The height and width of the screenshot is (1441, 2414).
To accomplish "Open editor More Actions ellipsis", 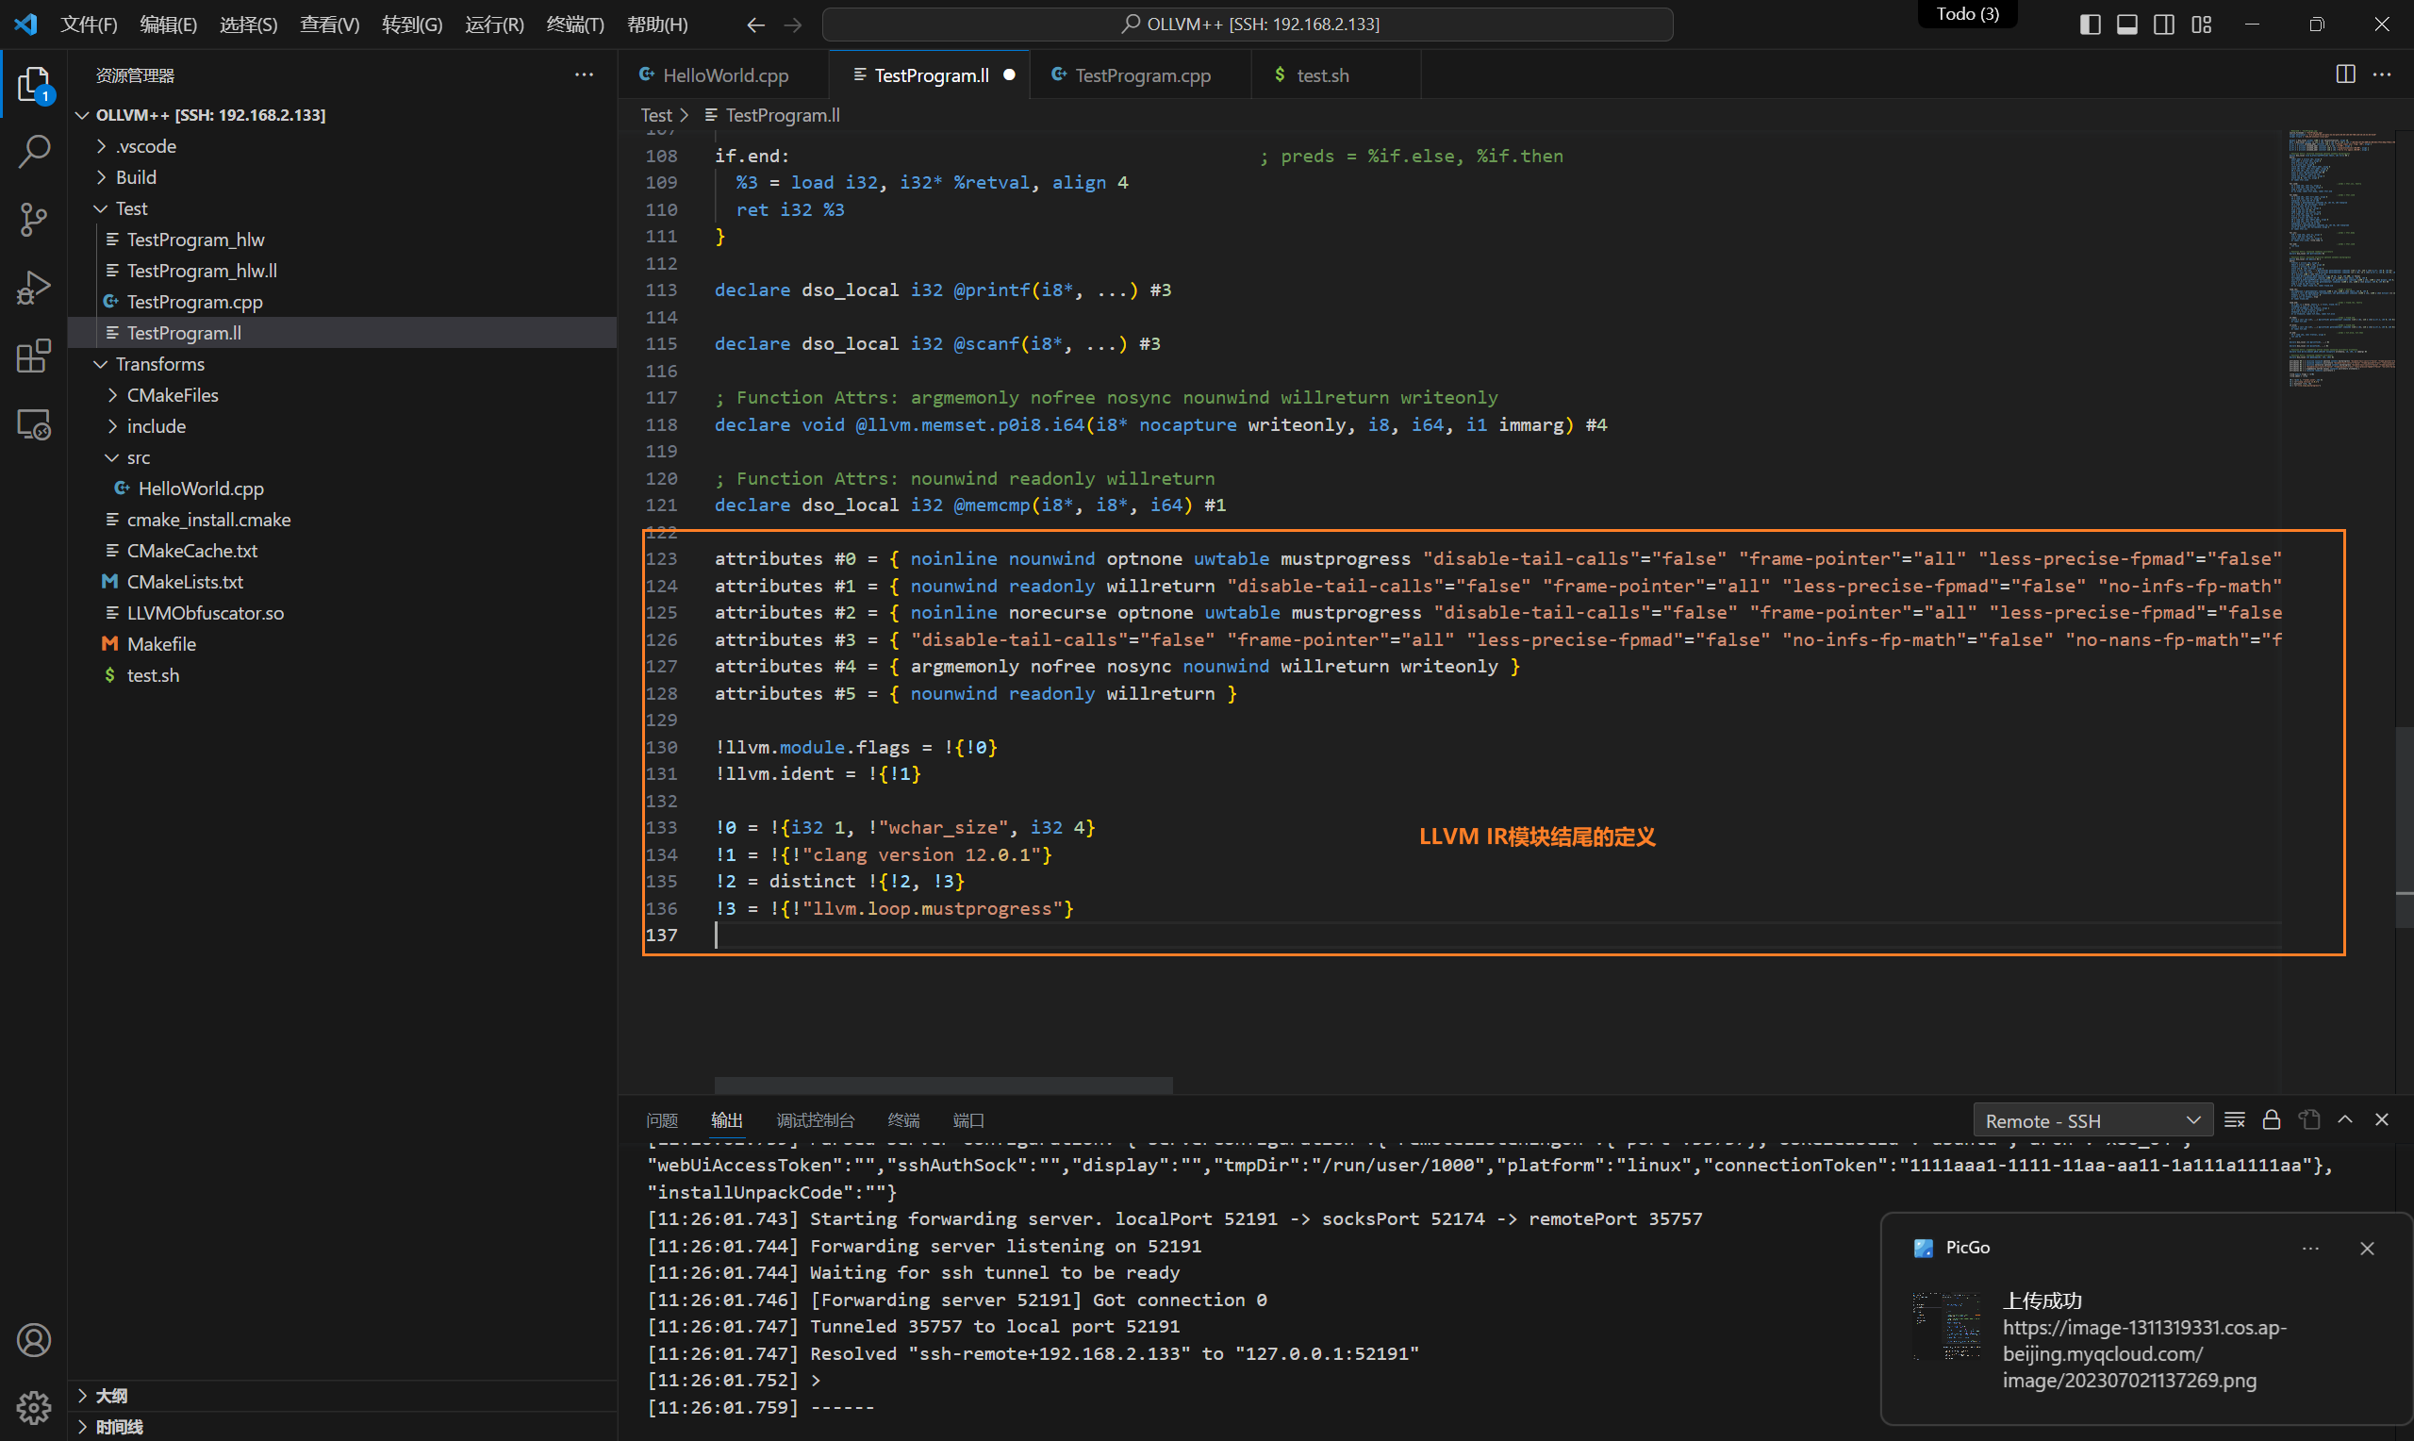I will [2382, 74].
